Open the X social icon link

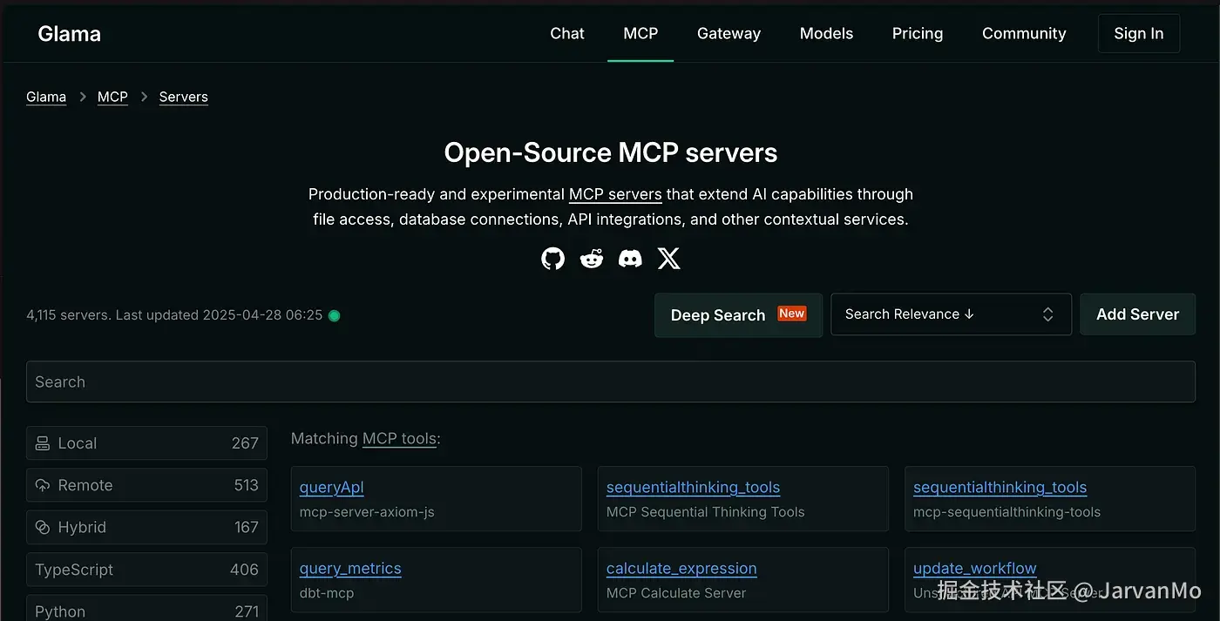pos(668,259)
